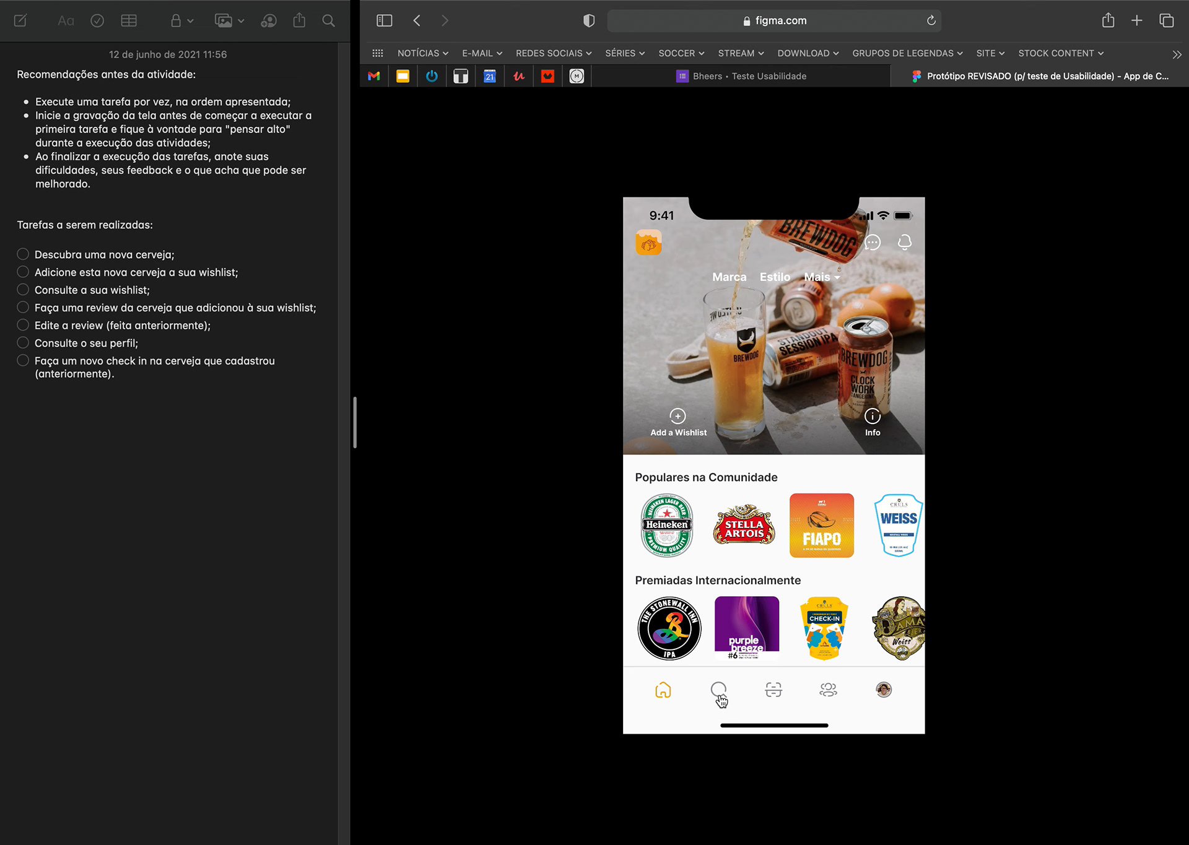The image size is (1189, 845).
Task: Check 'Consulte a sua wishlist' task
Action: click(x=23, y=289)
